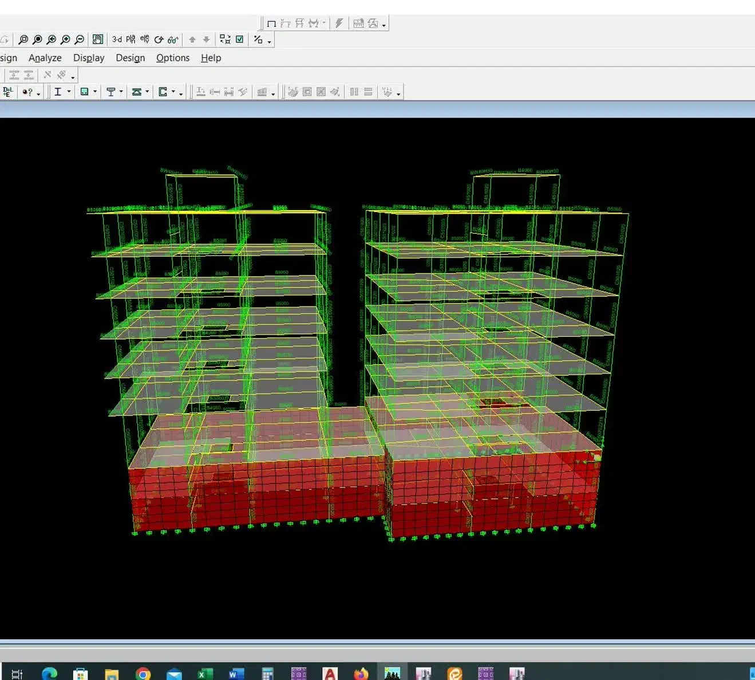Click the Rotate 3D View icon
This screenshot has height=680, width=755.
click(159, 40)
